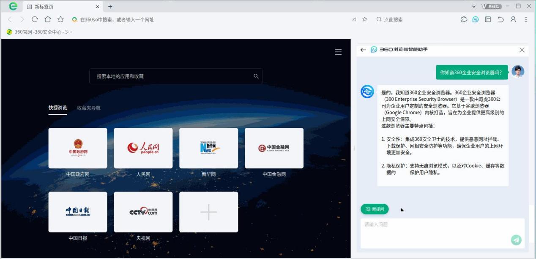Open the 中国政府网 tile
Screen dimensions: 536x259
[78, 148]
